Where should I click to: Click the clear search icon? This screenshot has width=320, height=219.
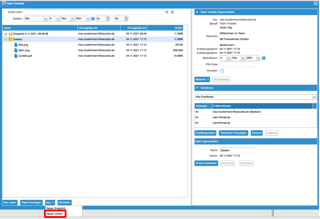(172, 12)
